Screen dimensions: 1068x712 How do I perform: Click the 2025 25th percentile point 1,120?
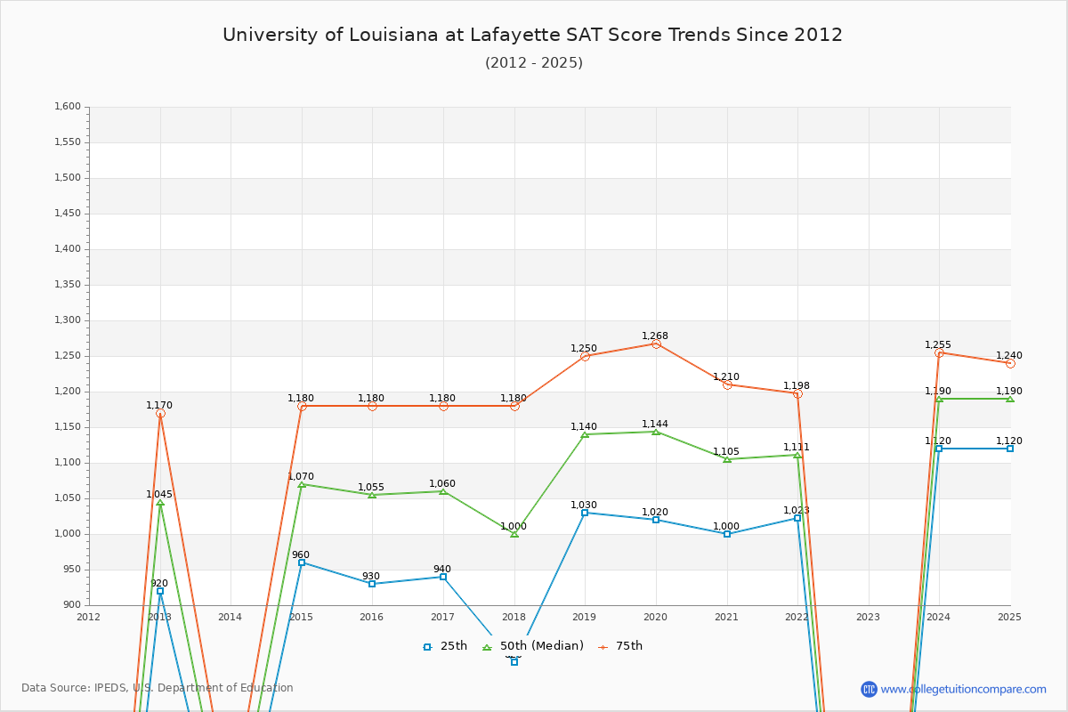1010,449
